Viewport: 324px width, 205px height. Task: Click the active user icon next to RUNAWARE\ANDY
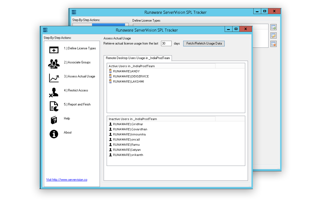tap(110, 71)
